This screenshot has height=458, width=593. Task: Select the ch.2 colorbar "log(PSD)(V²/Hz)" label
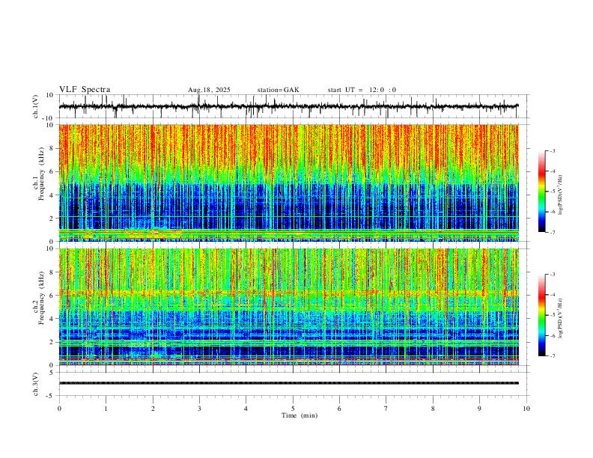(560, 318)
